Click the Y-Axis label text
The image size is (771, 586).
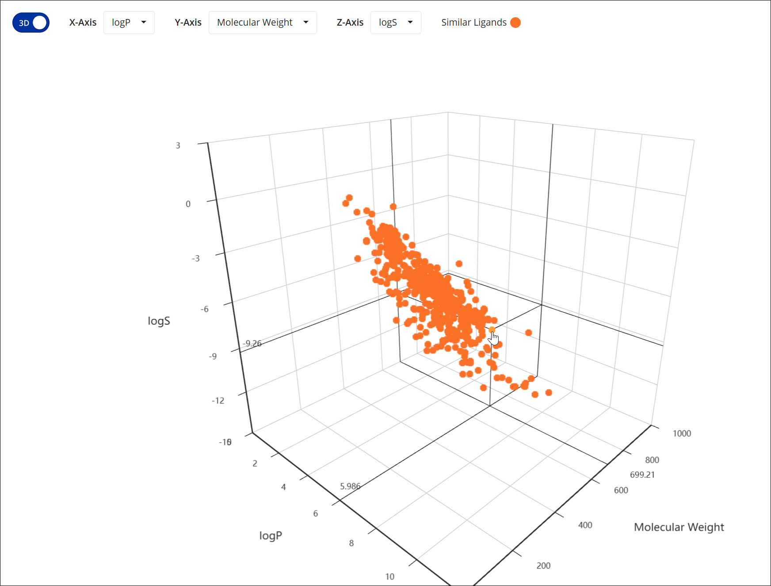pos(188,23)
